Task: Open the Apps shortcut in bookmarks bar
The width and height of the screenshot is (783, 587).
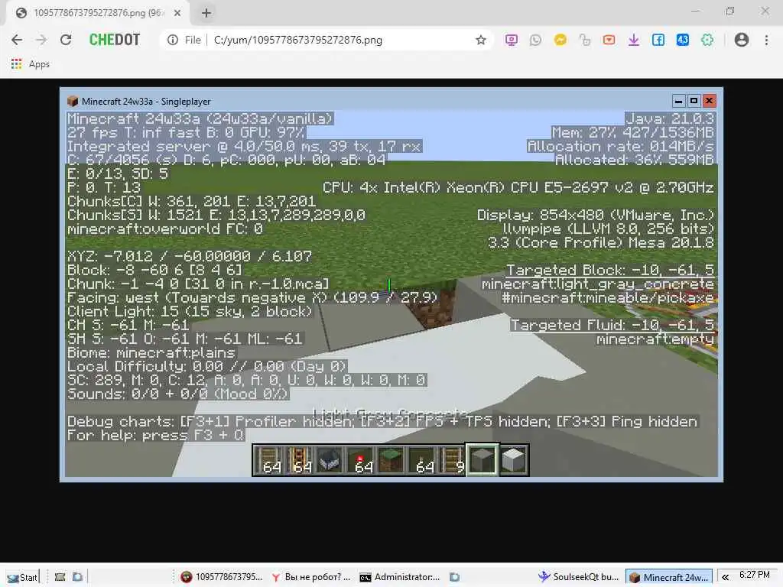Action: coord(30,64)
